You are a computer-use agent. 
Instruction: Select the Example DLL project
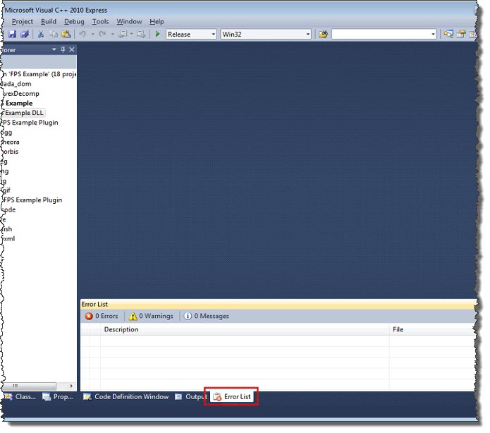click(x=23, y=113)
